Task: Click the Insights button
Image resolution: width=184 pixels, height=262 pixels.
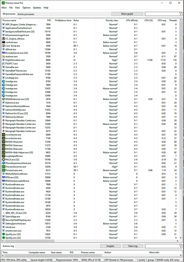Action: pyautogui.click(x=110, y=246)
